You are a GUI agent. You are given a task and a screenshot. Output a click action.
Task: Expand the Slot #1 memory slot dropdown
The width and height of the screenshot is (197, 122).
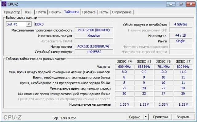pyautogui.click(x=29, y=24)
